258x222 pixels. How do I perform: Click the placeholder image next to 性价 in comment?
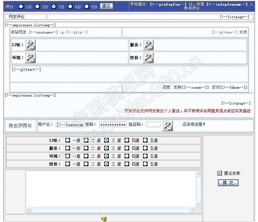pos(148,58)
